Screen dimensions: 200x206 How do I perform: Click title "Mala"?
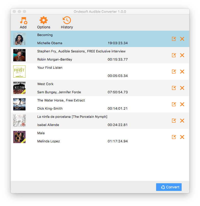(41, 133)
